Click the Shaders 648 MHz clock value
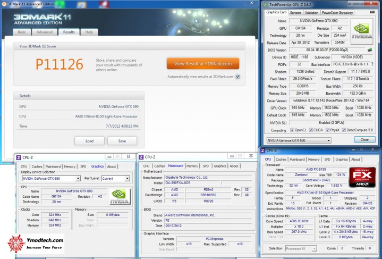Image resolution: width=382 pixels, height=259 pixels. [55, 220]
